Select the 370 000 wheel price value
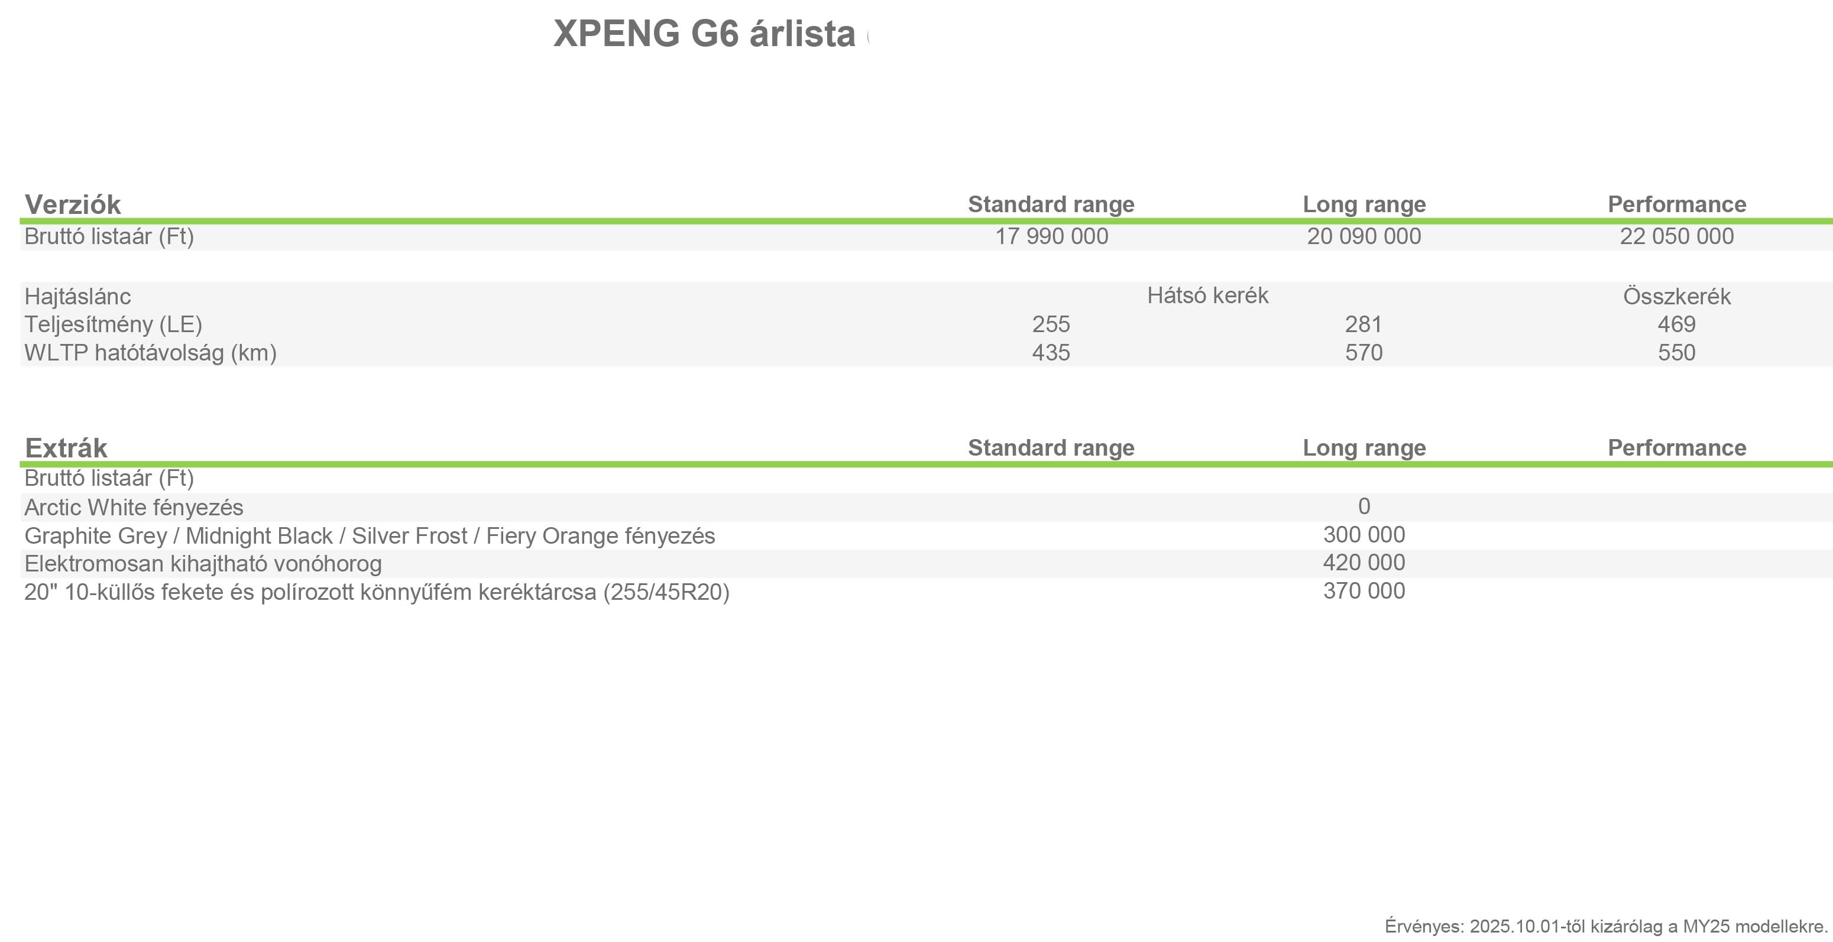Viewport: 1833px width, 942px height. point(1364,591)
